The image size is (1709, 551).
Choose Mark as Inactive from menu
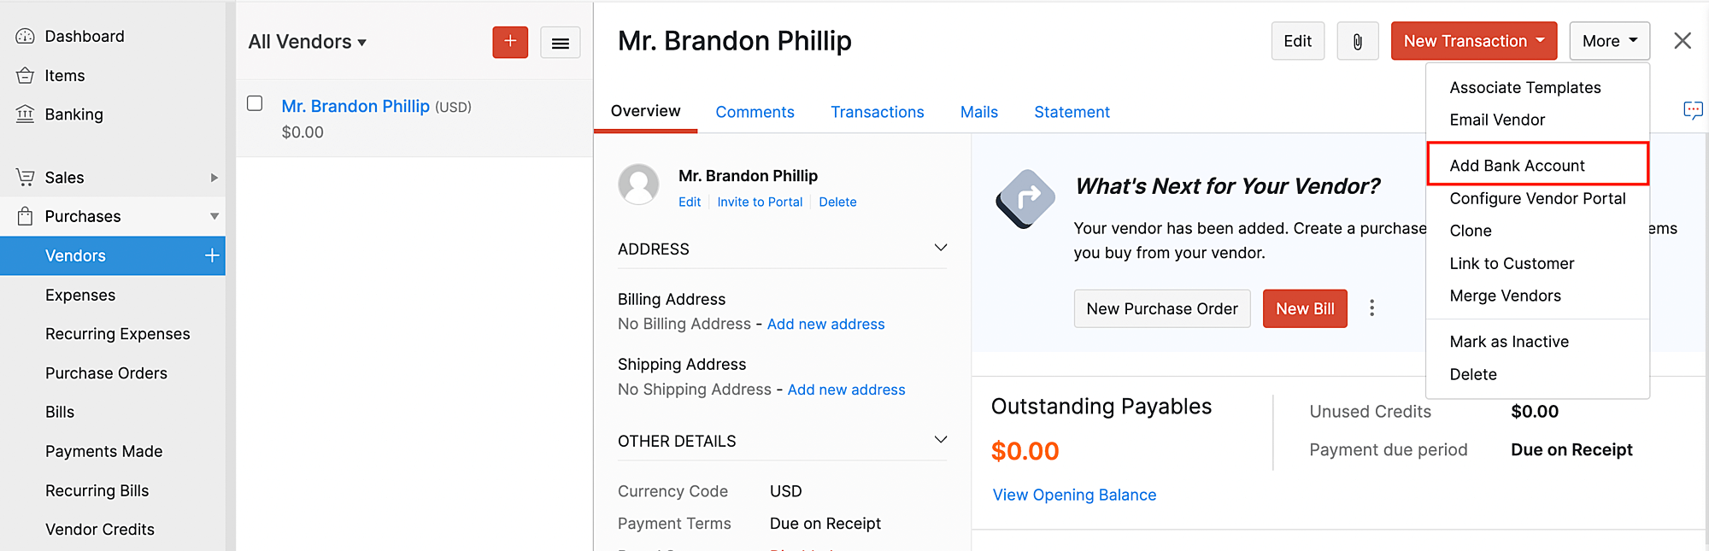tap(1509, 342)
